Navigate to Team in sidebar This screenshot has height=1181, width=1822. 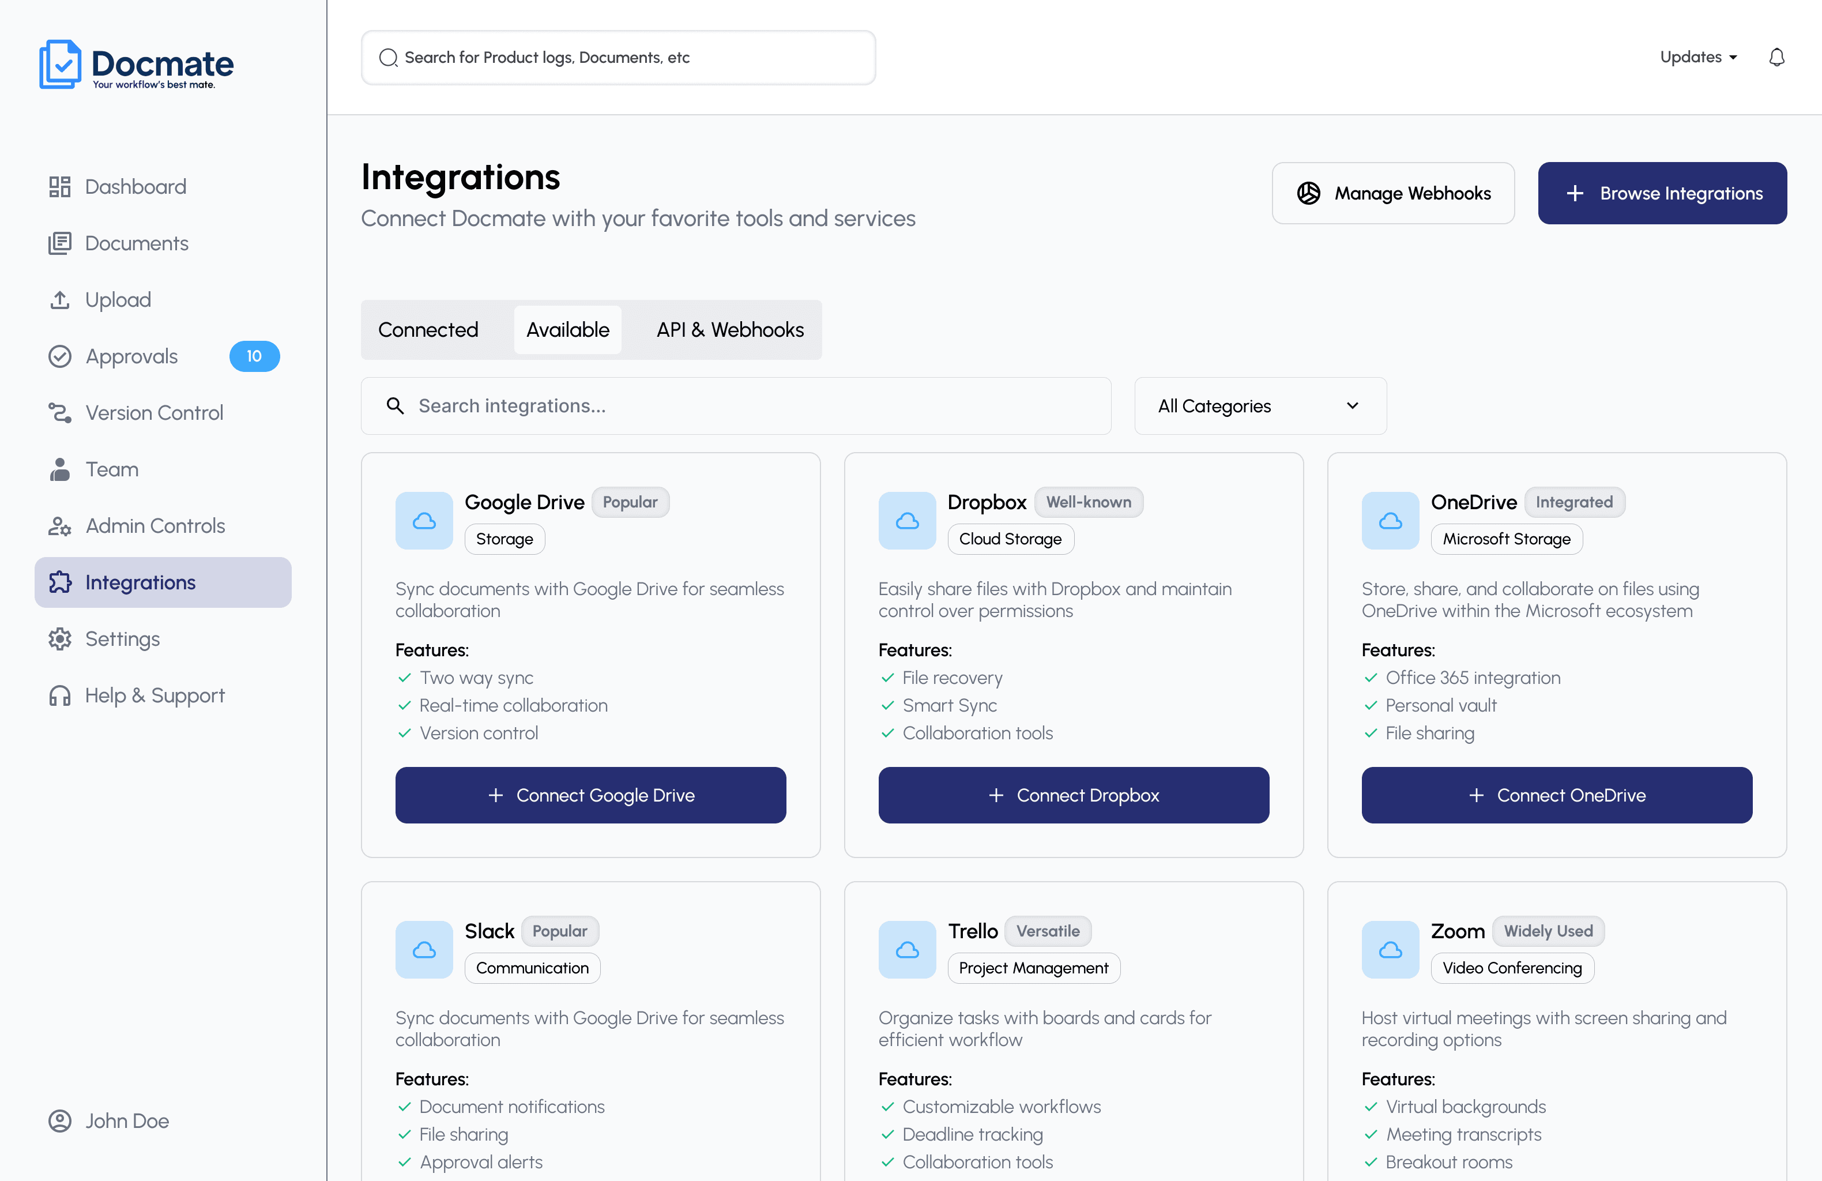pyautogui.click(x=163, y=469)
